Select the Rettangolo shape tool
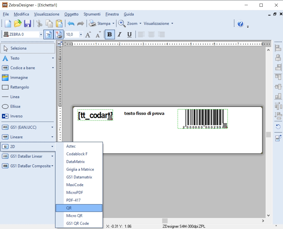283x229 pixels. (x=20, y=87)
